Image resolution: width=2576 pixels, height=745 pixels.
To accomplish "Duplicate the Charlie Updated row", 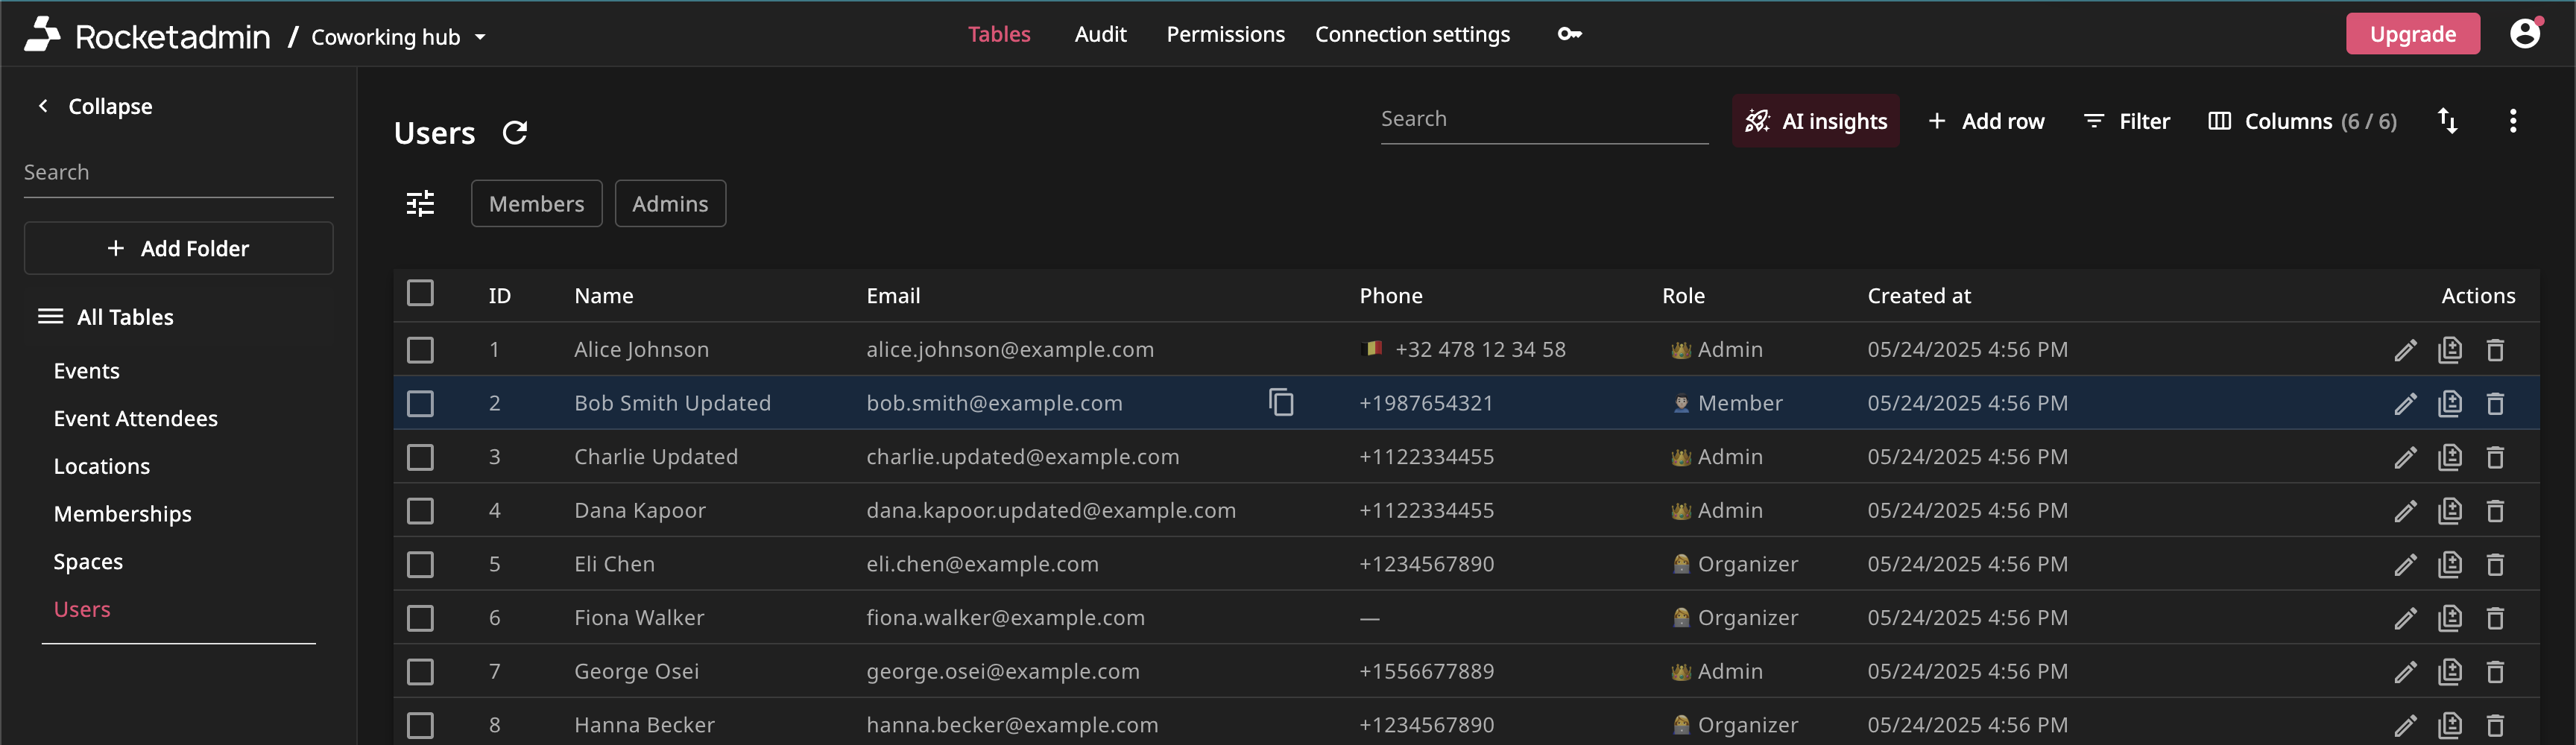I will pyautogui.click(x=2451, y=457).
